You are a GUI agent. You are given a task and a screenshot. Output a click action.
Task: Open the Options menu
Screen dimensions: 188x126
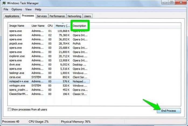pos(17,9)
